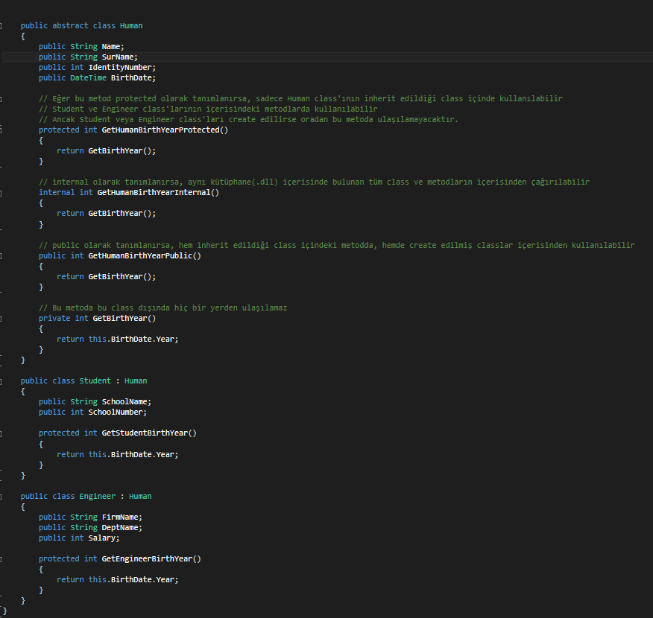653x618 pixels.
Task: Place cursor on the Name field declaration
Action: (x=81, y=47)
